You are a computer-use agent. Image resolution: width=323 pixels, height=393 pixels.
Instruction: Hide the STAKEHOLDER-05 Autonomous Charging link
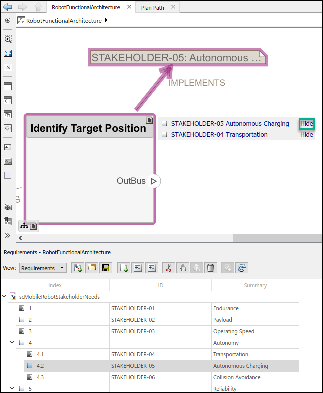pos(306,124)
